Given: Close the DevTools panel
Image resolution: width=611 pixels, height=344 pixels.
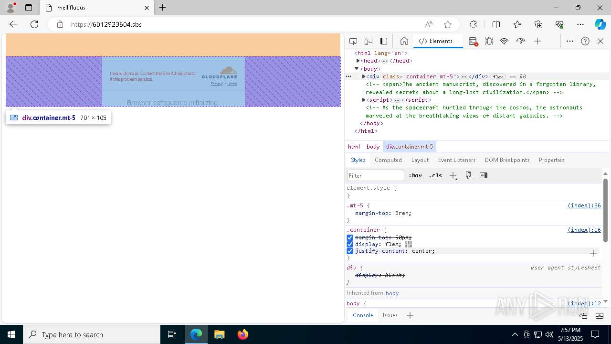Looking at the screenshot, I should tap(600, 41).
